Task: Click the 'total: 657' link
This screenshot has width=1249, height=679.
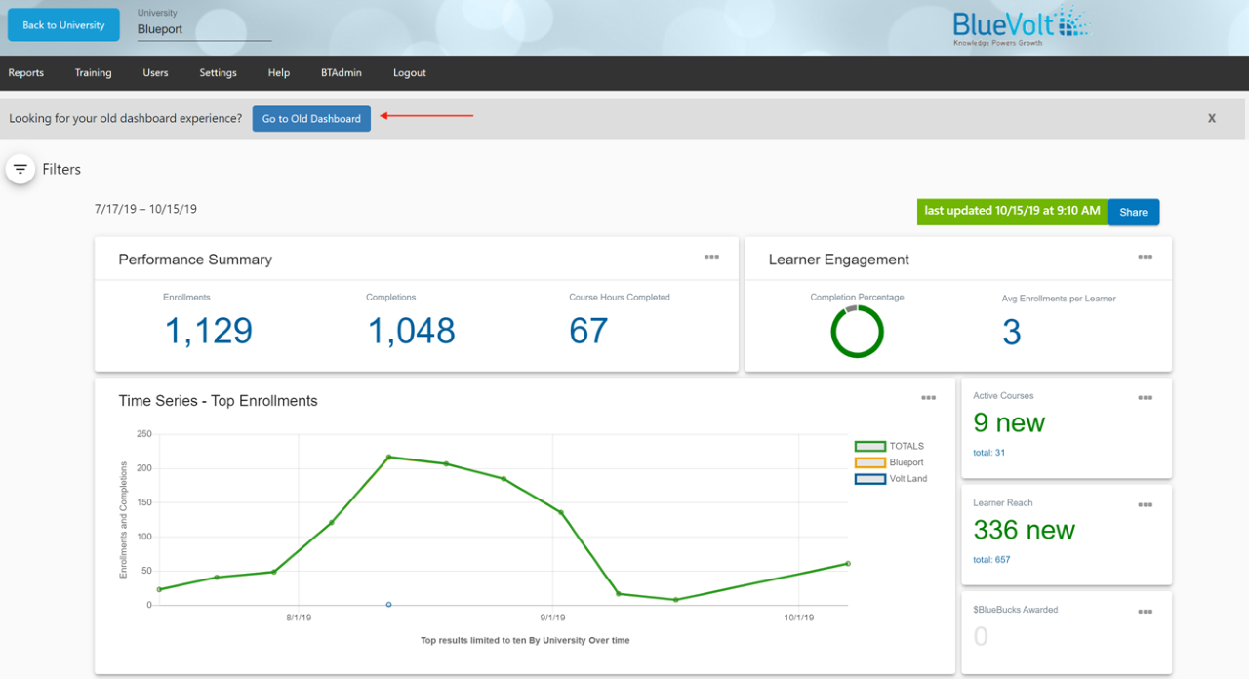Action: point(991,560)
